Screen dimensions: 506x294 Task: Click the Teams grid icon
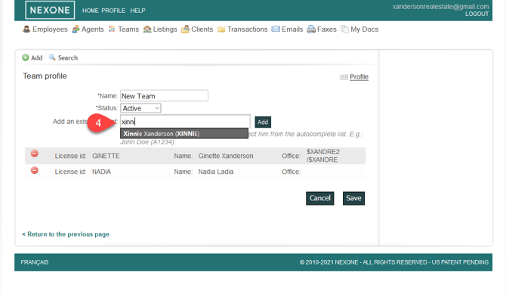tap(112, 29)
